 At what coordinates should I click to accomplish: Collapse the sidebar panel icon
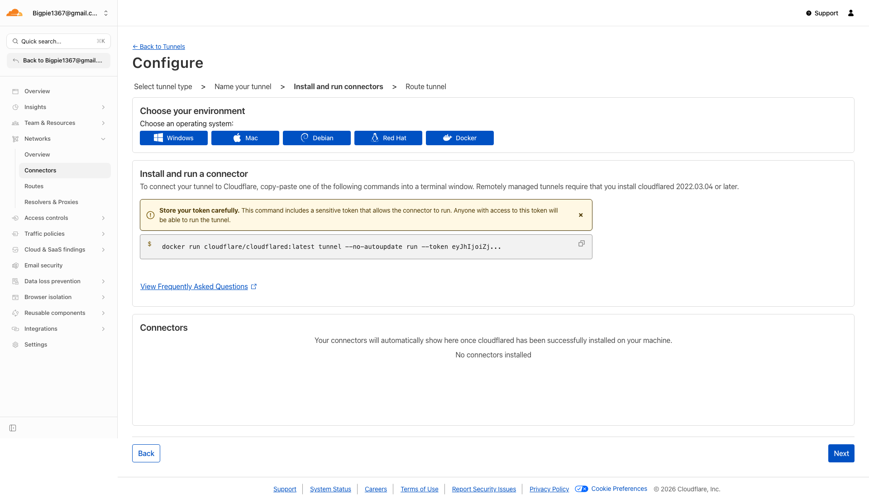pyautogui.click(x=13, y=428)
